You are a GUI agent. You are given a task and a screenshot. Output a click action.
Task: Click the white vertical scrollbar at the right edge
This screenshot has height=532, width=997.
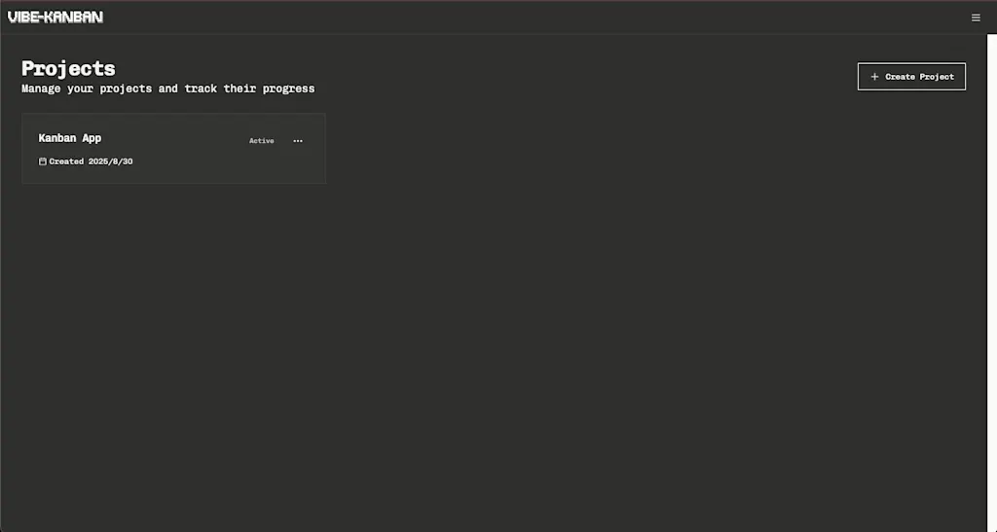tap(992, 282)
